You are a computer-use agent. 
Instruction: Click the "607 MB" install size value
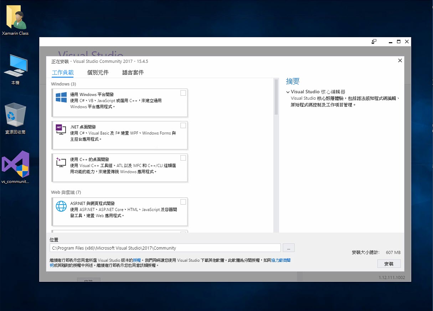tap(393, 252)
